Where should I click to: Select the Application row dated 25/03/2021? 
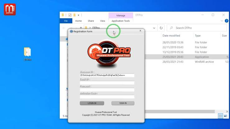pos(186,57)
